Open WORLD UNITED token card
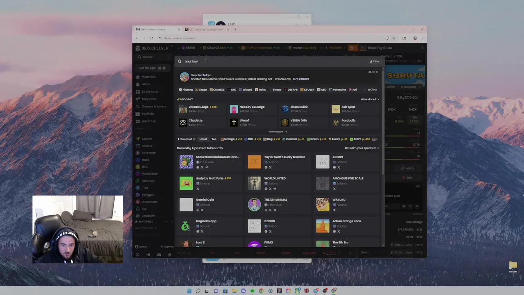The width and height of the screenshot is (524, 295). tap(278, 183)
